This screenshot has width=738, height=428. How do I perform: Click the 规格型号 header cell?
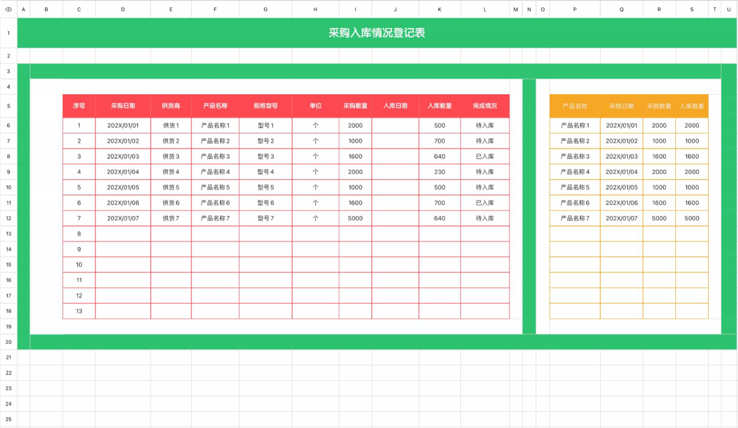[x=265, y=106]
